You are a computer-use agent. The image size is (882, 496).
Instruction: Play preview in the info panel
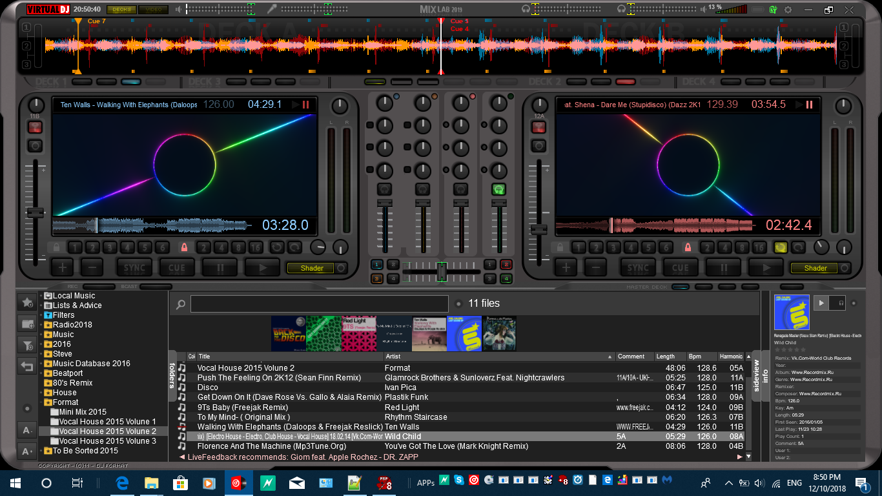click(821, 302)
